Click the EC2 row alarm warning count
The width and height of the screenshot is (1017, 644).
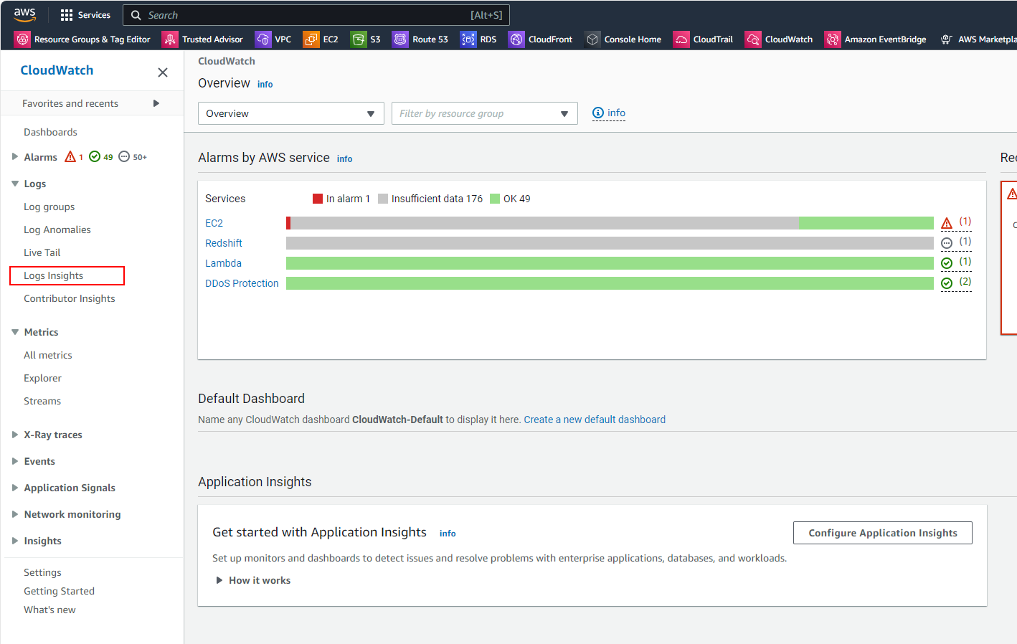point(956,223)
